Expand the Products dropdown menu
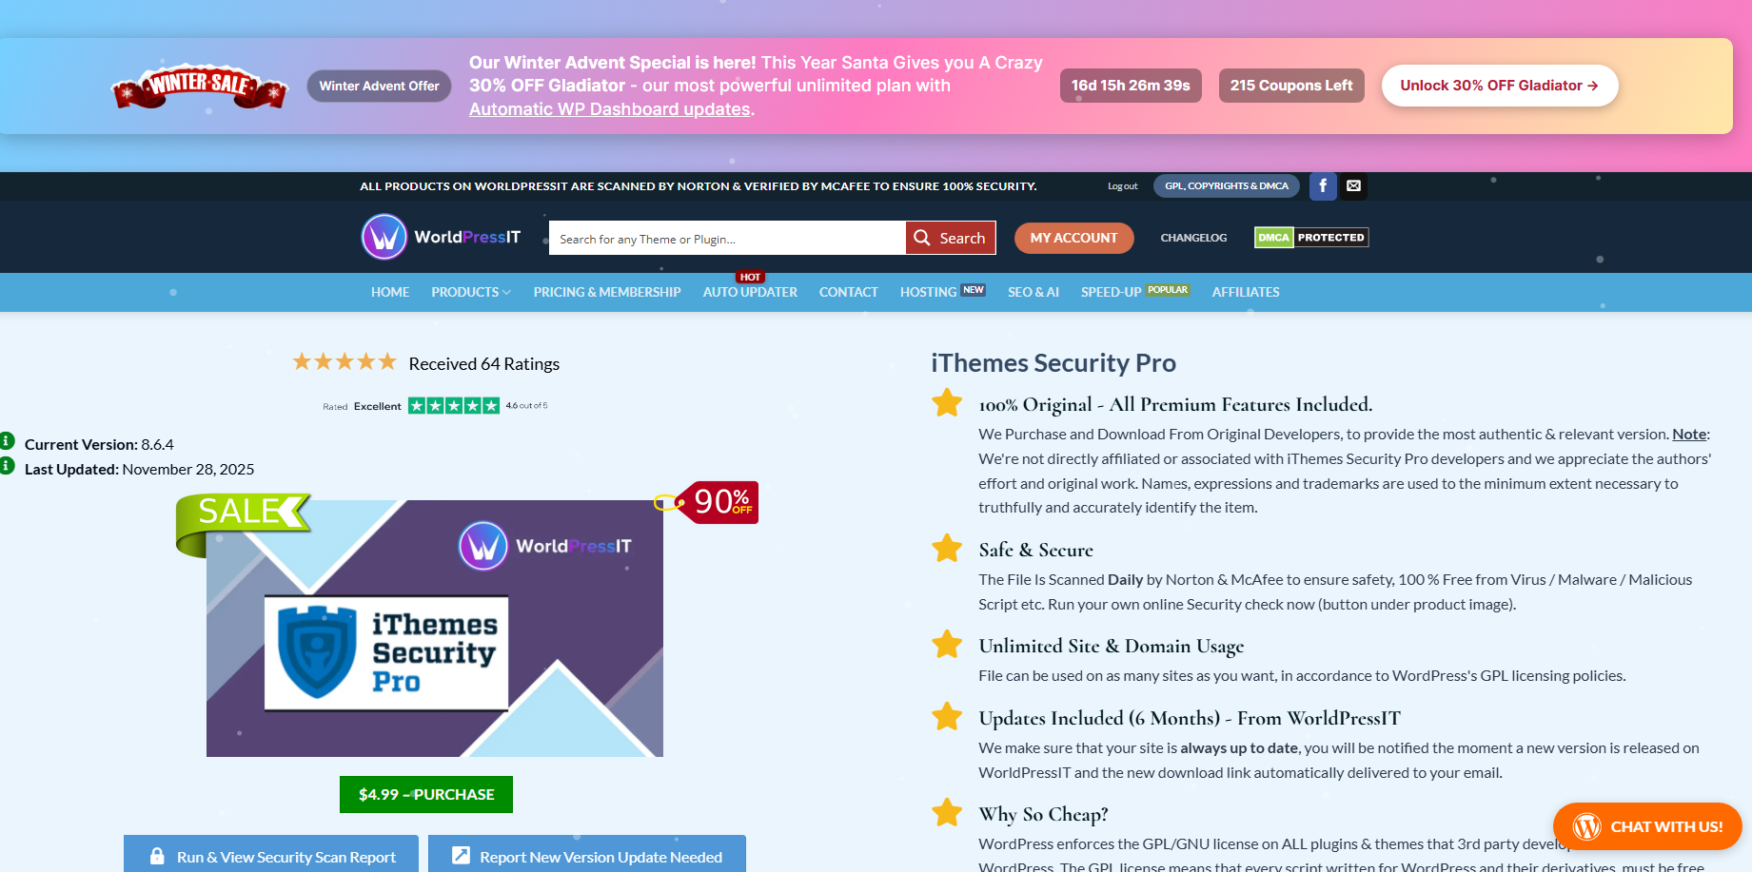 click(471, 292)
